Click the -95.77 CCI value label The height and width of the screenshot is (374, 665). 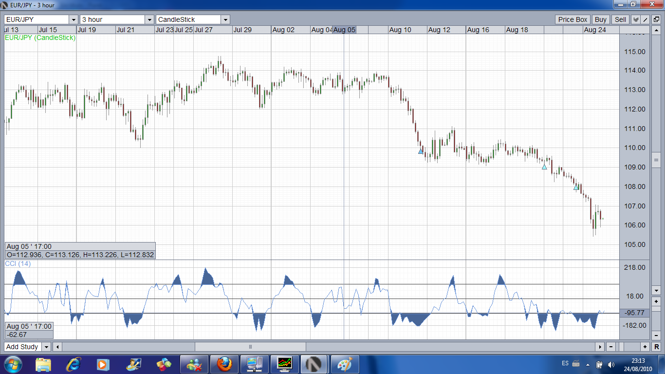coord(634,313)
